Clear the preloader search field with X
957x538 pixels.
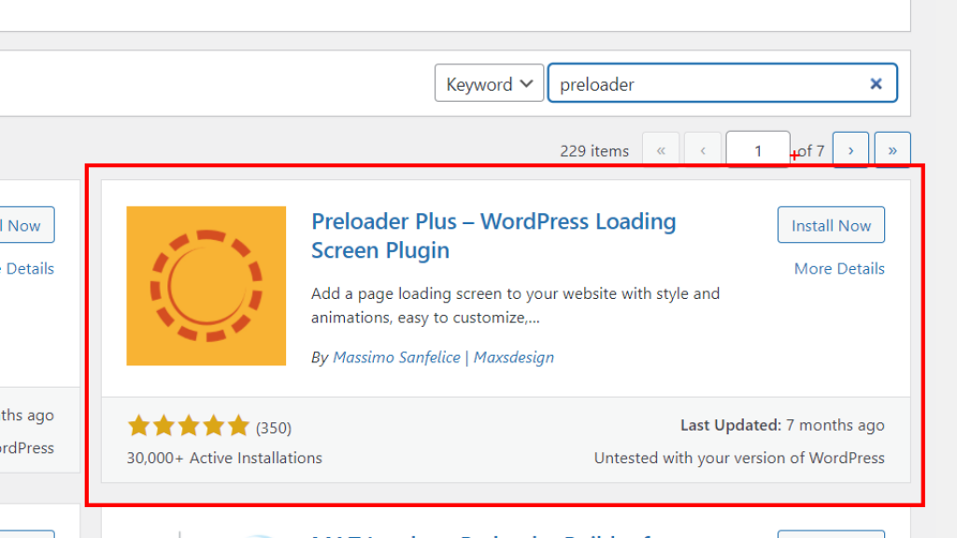pyautogui.click(x=876, y=83)
